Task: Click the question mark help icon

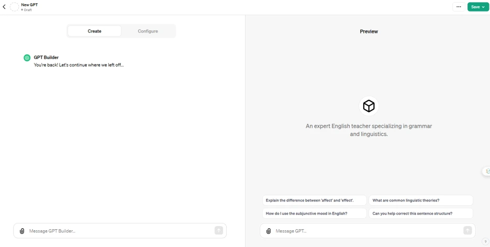Action: [484, 241]
